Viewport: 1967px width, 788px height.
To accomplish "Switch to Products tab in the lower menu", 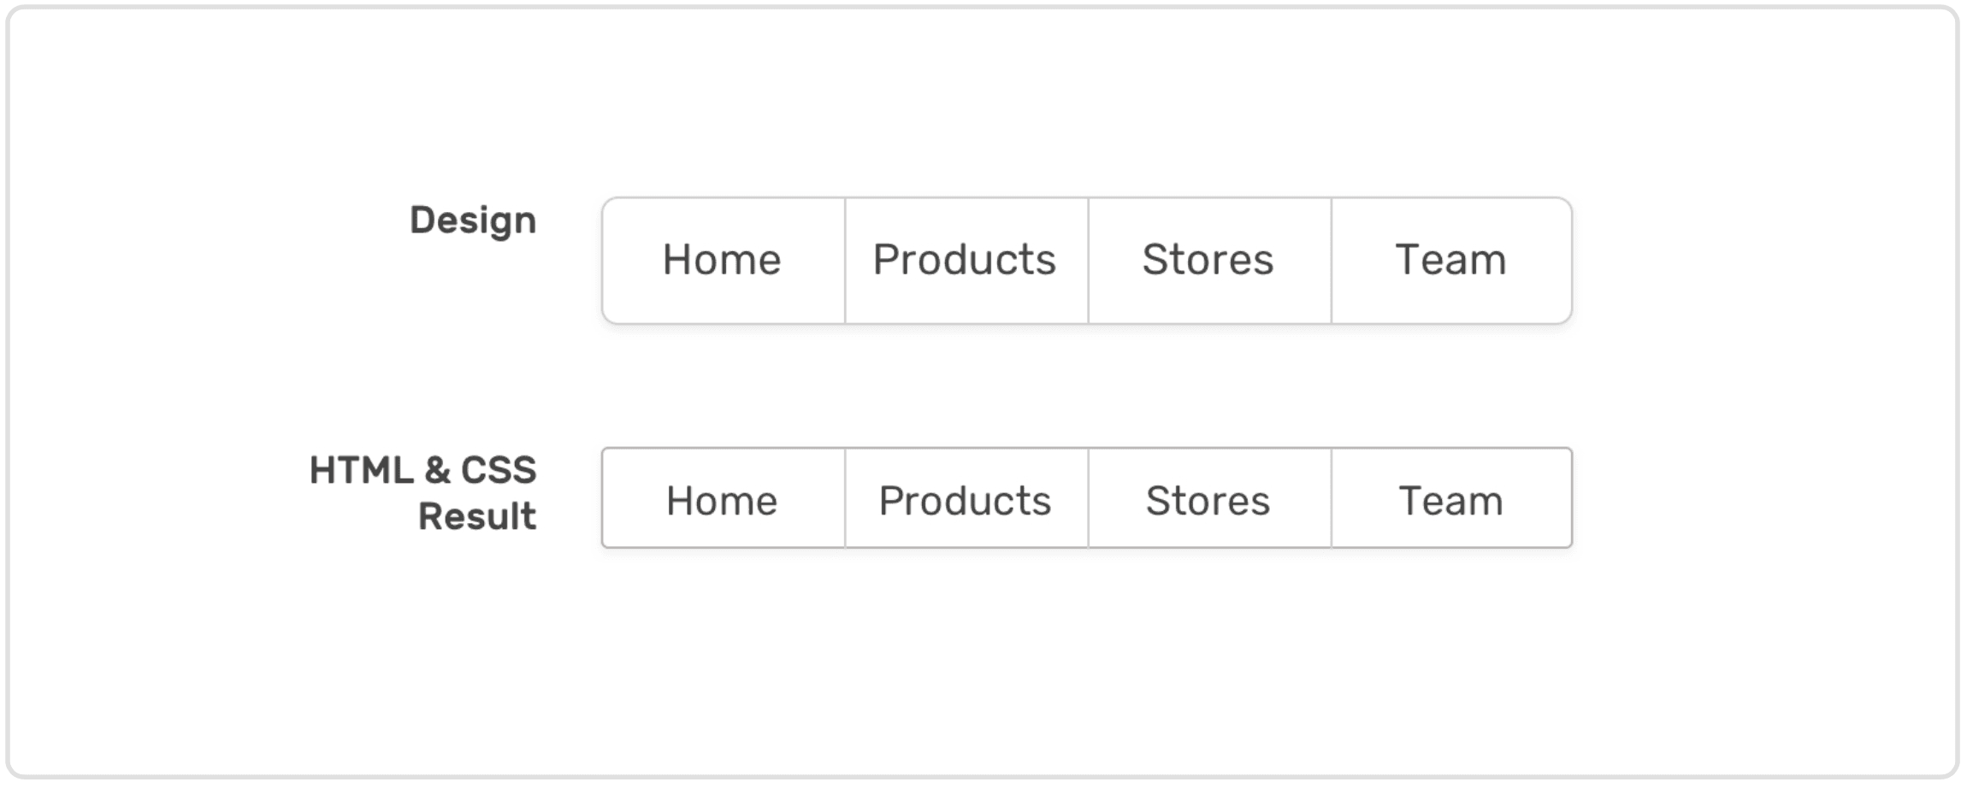I will 965,500.
